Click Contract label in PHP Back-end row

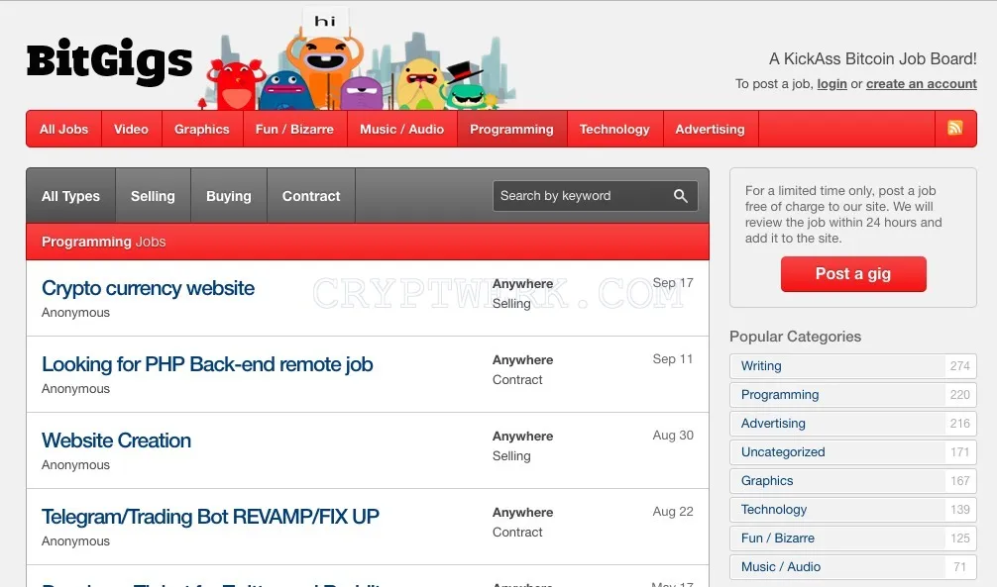(517, 379)
